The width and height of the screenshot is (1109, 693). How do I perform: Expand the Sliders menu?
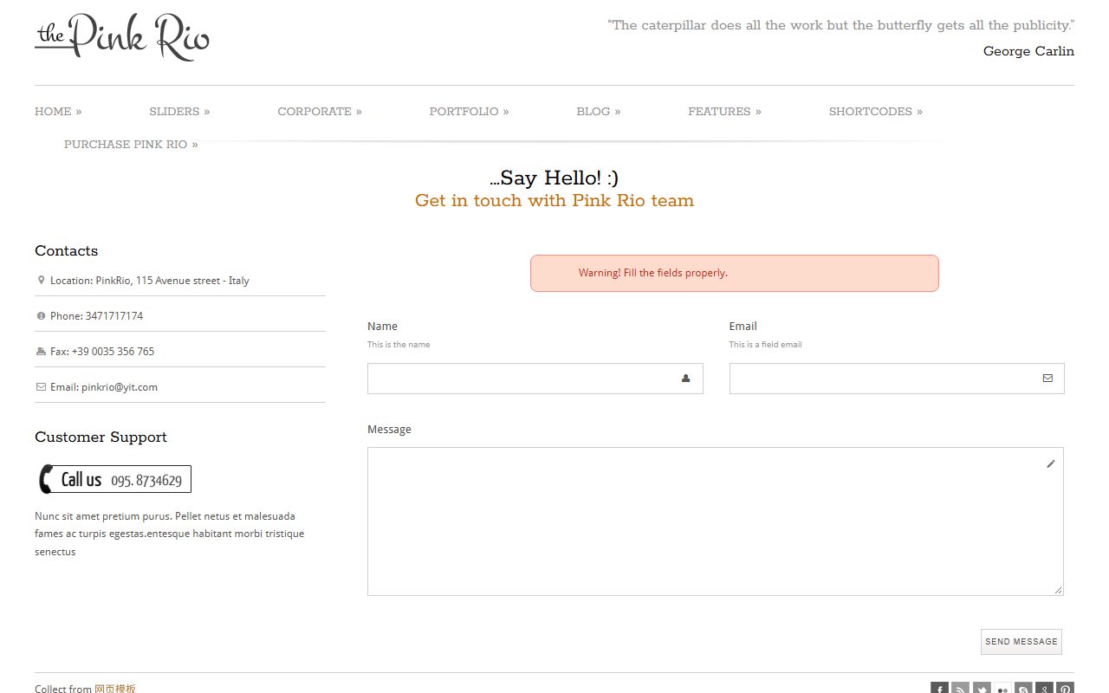point(179,112)
